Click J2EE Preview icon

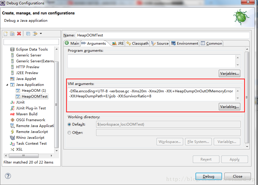click(x=12, y=73)
